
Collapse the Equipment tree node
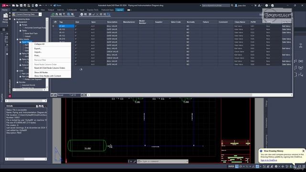pyautogui.click(x=18, y=22)
